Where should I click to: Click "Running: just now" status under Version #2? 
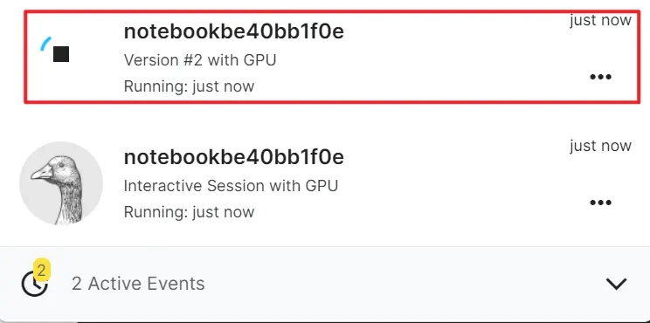pyautogui.click(x=189, y=86)
